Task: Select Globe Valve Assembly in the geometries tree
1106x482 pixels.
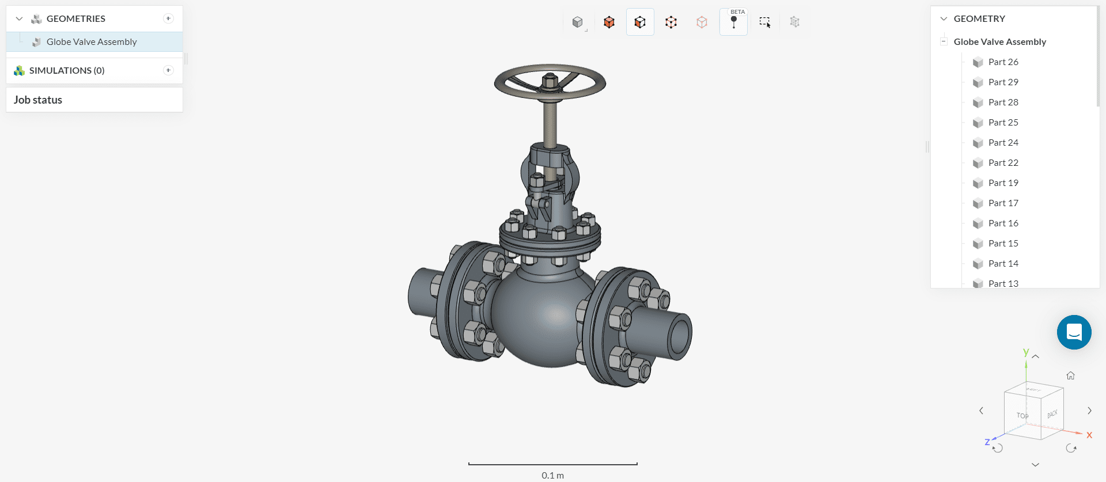Action: pyautogui.click(x=92, y=42)
